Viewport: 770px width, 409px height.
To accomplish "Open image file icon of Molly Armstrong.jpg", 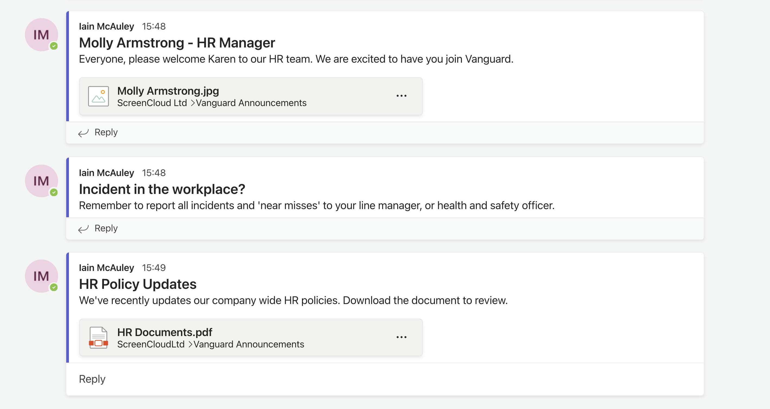I will pyautogui.click(x=98, y=96).
